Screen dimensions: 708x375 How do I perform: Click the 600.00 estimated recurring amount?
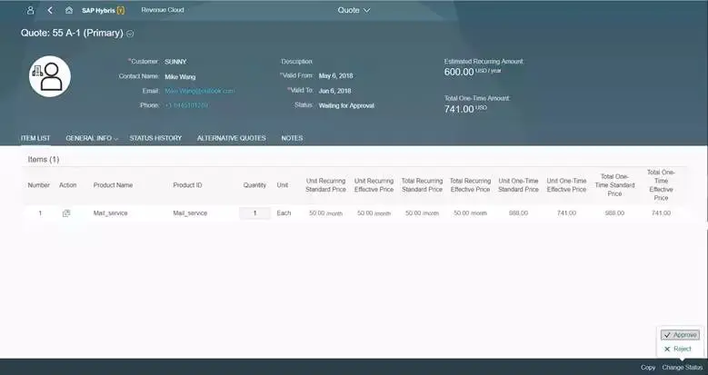459,72
